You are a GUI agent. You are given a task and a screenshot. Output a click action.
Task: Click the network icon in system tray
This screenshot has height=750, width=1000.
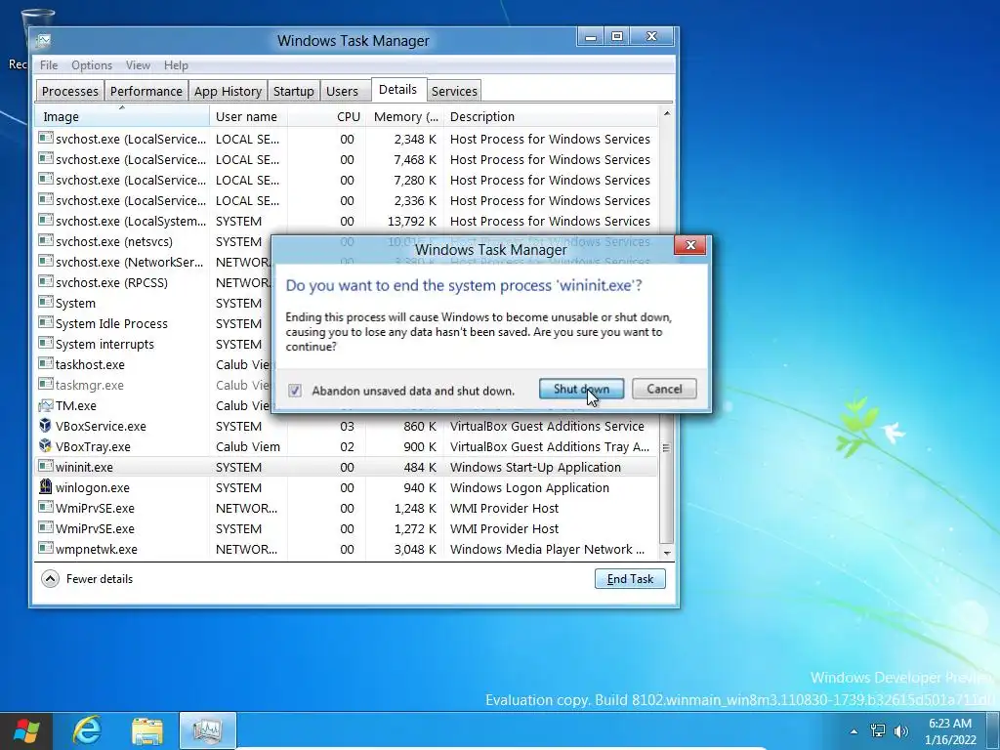[878, 730]
